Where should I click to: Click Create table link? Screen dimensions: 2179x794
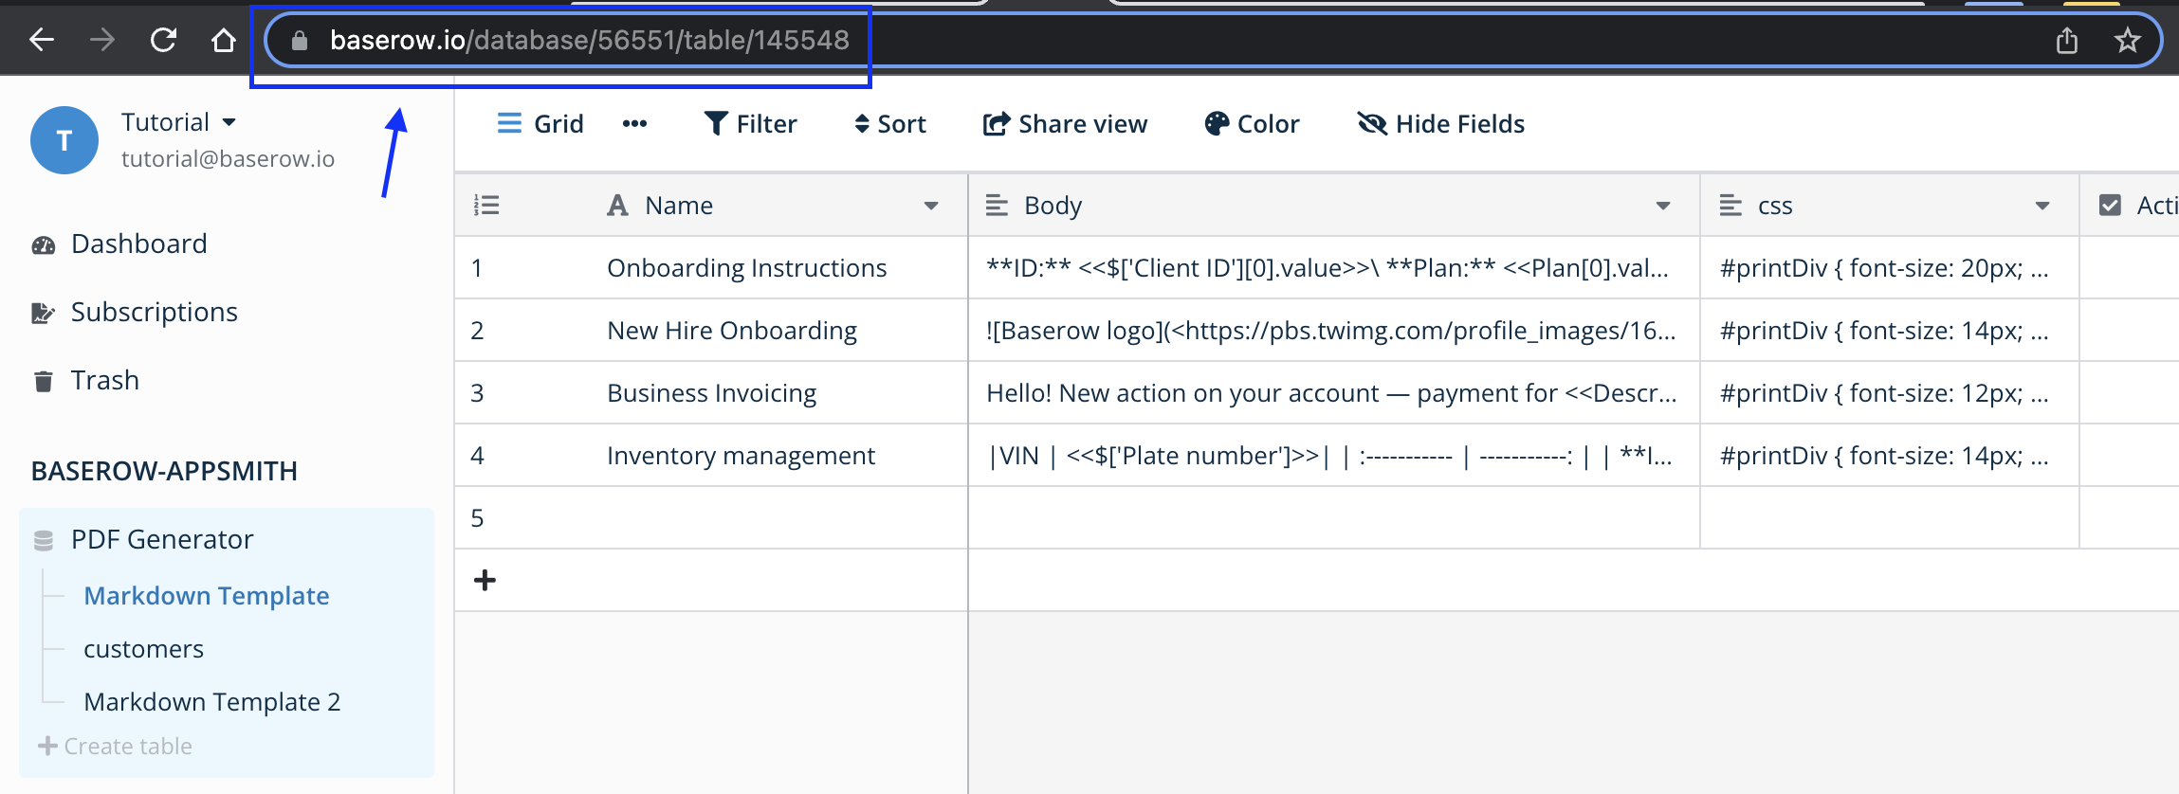point(115,746)
